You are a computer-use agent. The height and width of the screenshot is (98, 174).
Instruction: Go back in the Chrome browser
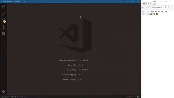143,7
